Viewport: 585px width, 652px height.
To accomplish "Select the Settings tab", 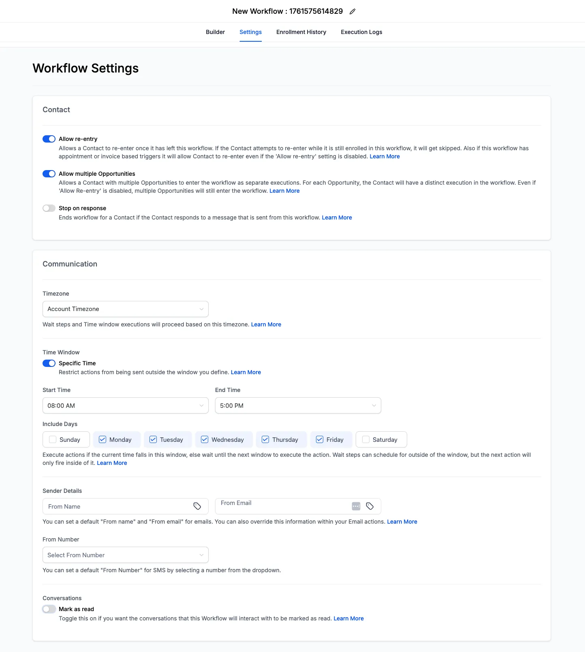I will pos(250,32).
